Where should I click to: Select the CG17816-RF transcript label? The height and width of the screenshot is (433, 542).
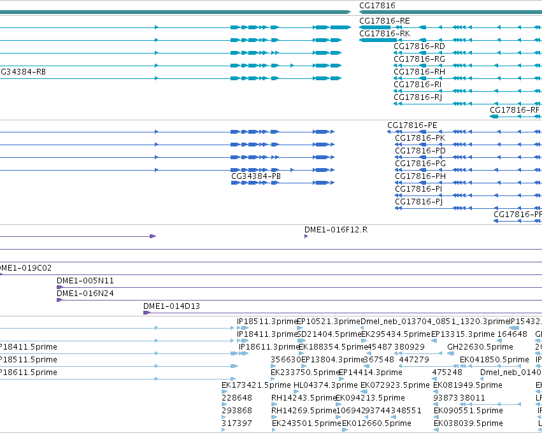pos(515,110)
